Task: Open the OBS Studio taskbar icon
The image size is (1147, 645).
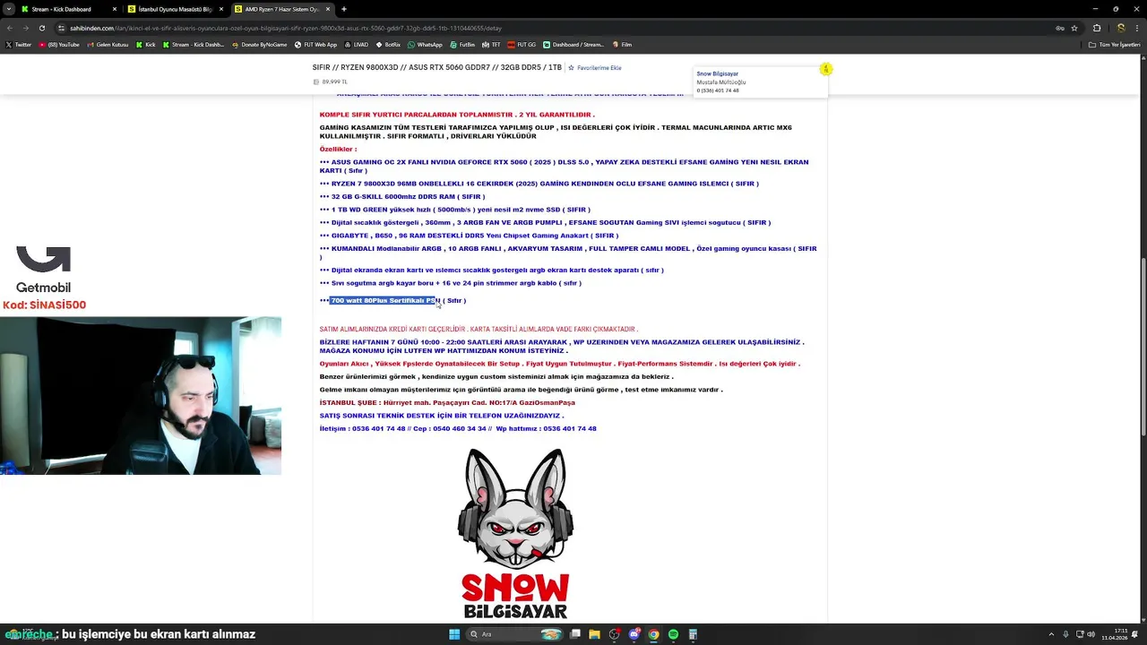Action: (x=614, y=634)
